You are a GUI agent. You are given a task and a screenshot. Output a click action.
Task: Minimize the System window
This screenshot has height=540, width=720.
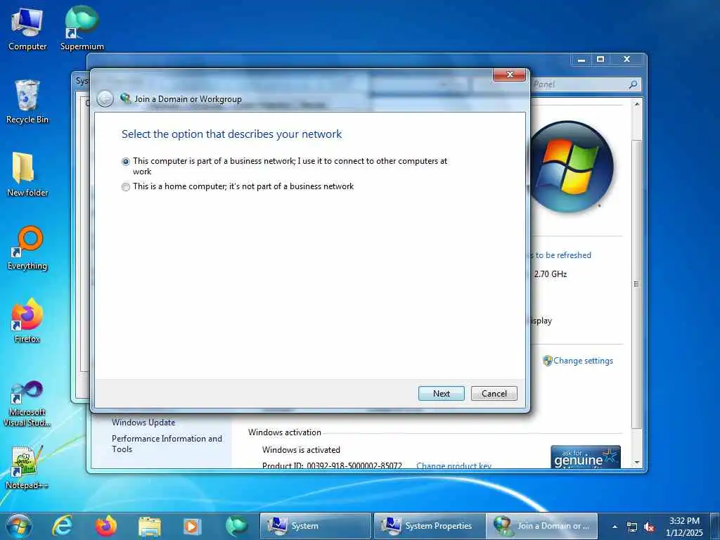[581, 59]
